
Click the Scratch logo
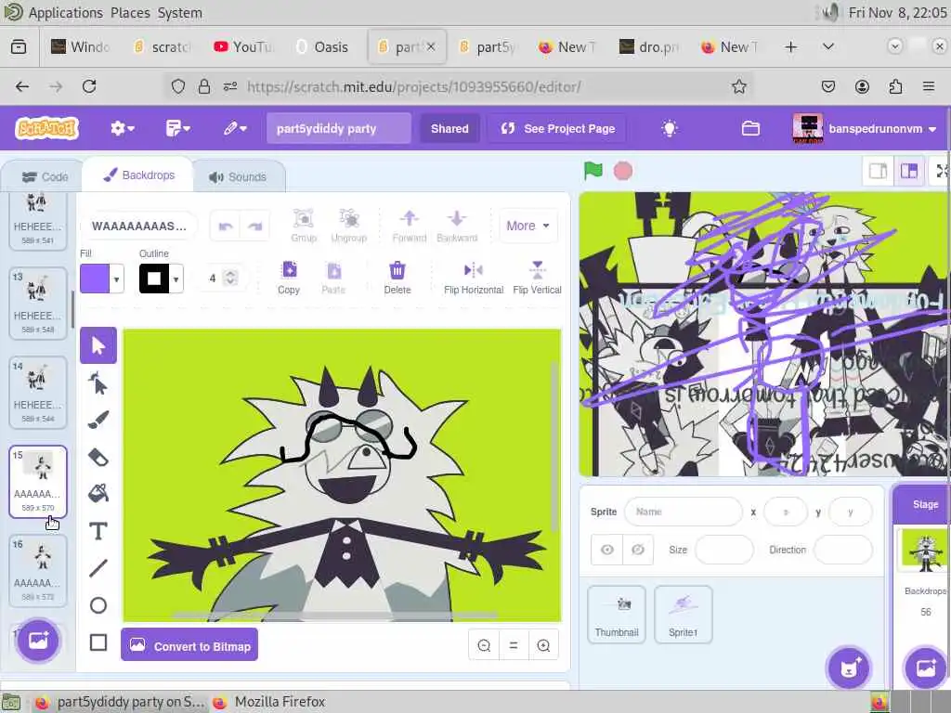[46, 128]
